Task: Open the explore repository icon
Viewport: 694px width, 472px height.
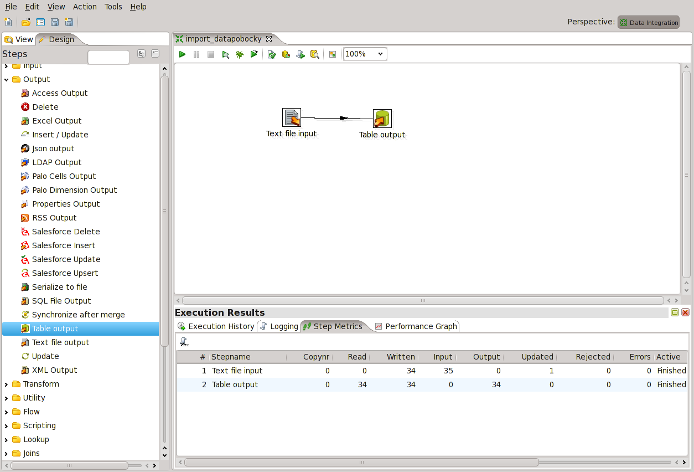Action: (40, 22)
